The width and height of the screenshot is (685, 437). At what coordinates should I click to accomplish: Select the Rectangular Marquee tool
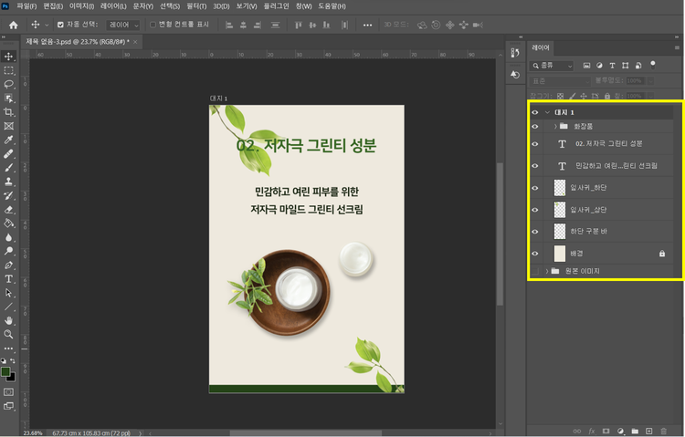coord(8,70)
